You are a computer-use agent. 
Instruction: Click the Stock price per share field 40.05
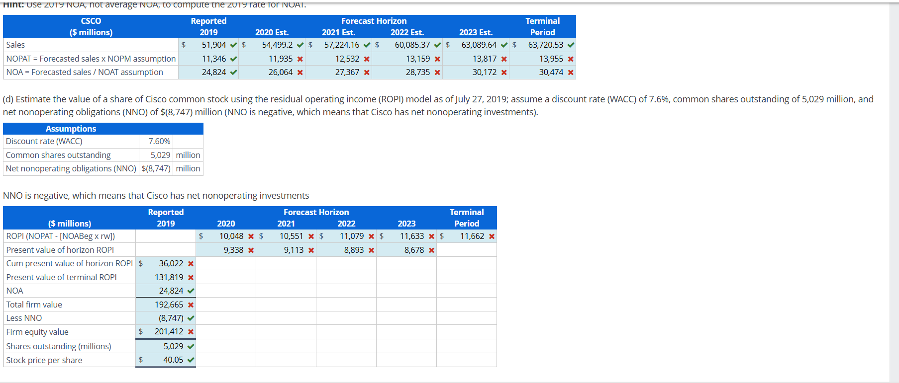pos(166,360)
